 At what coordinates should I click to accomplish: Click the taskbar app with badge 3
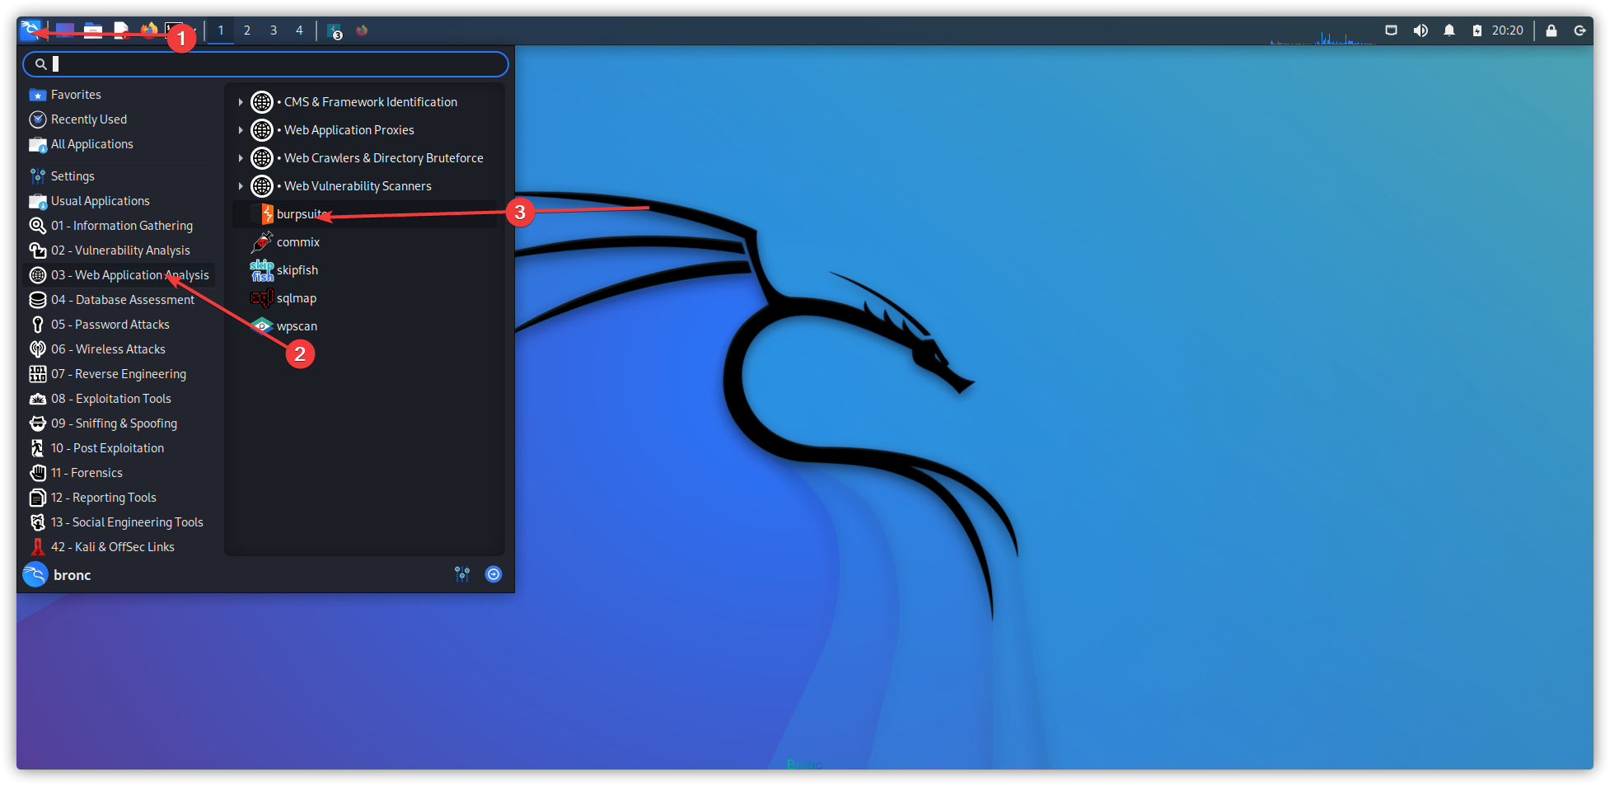coord(335,31)
